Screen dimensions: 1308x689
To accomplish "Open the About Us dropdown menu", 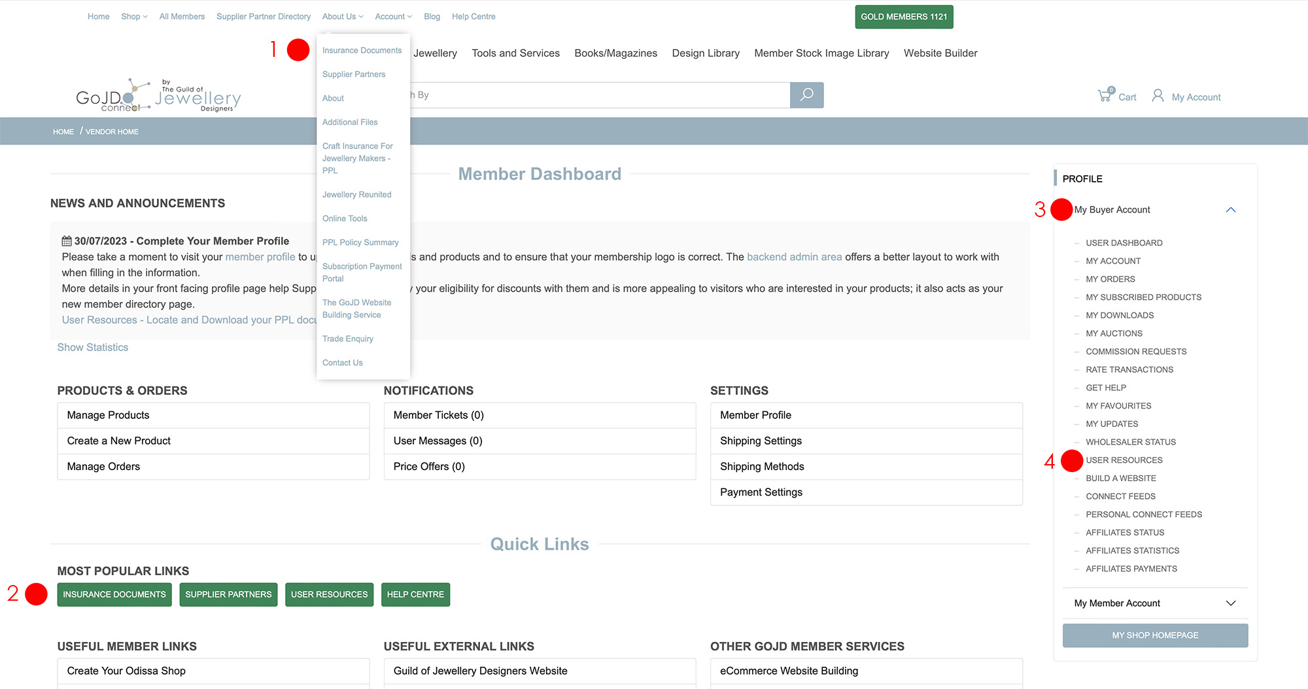I will click(342, 16).
